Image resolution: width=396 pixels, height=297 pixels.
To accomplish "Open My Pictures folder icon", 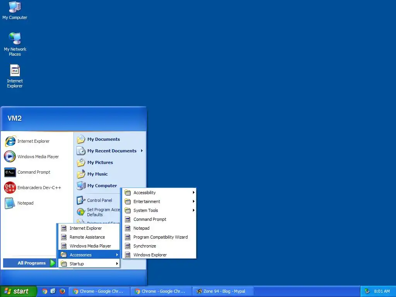I will (x=81, y=162).
